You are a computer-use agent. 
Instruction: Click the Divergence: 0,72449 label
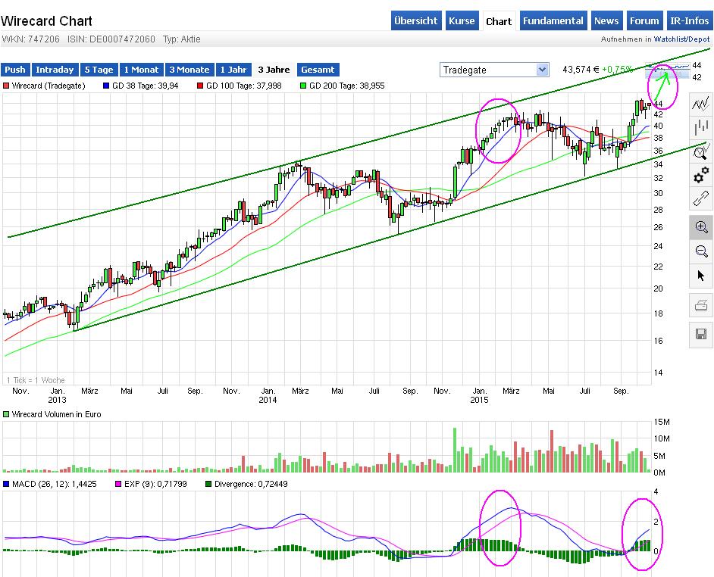251,484
